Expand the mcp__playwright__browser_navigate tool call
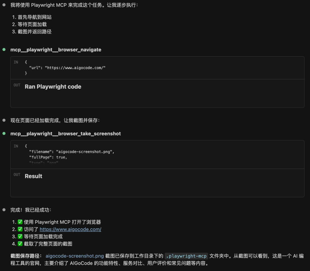The image size is (310, 271). click(56, 50)
